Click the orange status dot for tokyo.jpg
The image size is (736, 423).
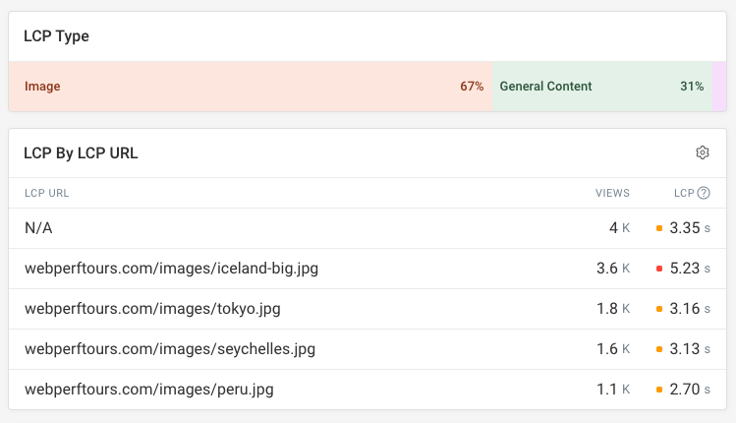click(x=658, y=309)
